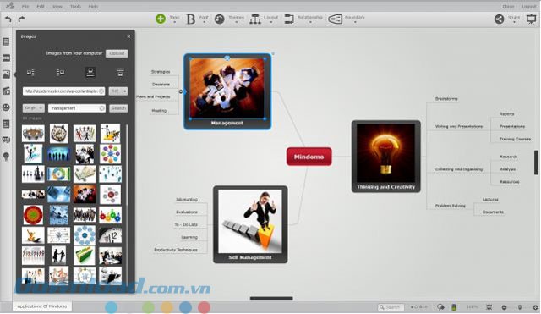
Task: Set image position below text
Action: coord(120,72)
